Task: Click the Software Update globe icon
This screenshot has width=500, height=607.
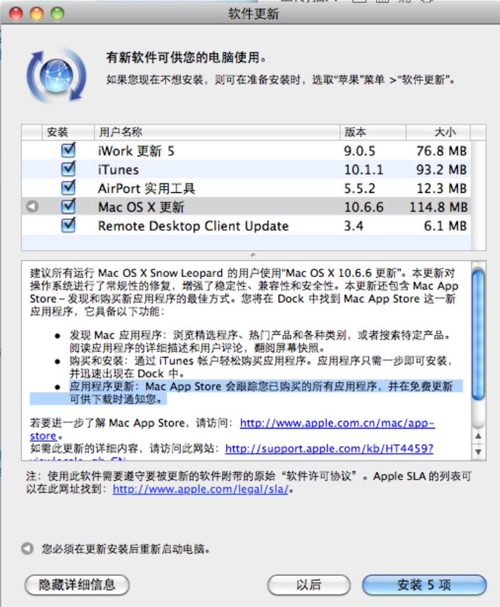Action: pos(57,76)
